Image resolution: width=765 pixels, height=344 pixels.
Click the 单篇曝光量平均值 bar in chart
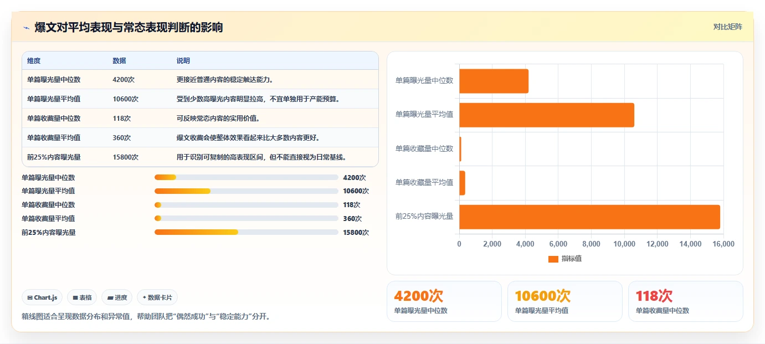(547, 115)
